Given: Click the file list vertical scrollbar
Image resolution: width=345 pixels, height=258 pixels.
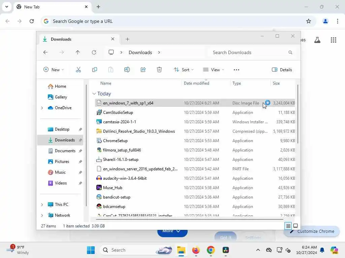Looking at the screenshot, I should tap(298, 114).
